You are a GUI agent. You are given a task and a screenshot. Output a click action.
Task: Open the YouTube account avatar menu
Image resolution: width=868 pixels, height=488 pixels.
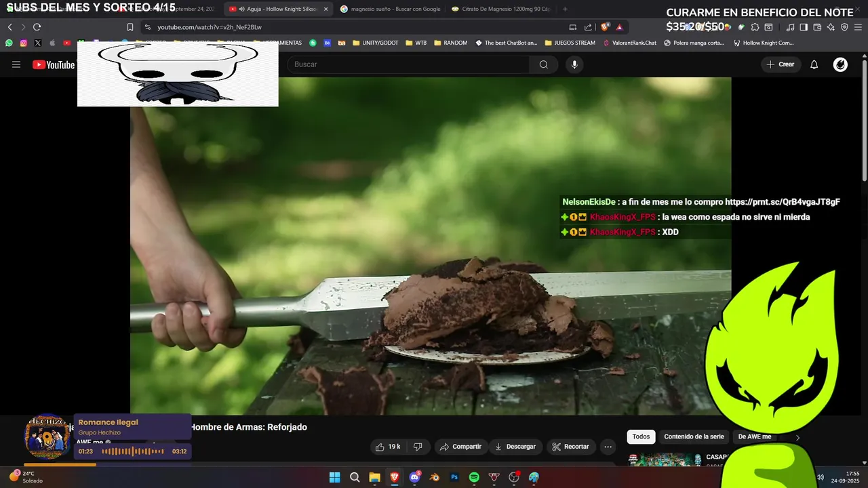[840, 64]
